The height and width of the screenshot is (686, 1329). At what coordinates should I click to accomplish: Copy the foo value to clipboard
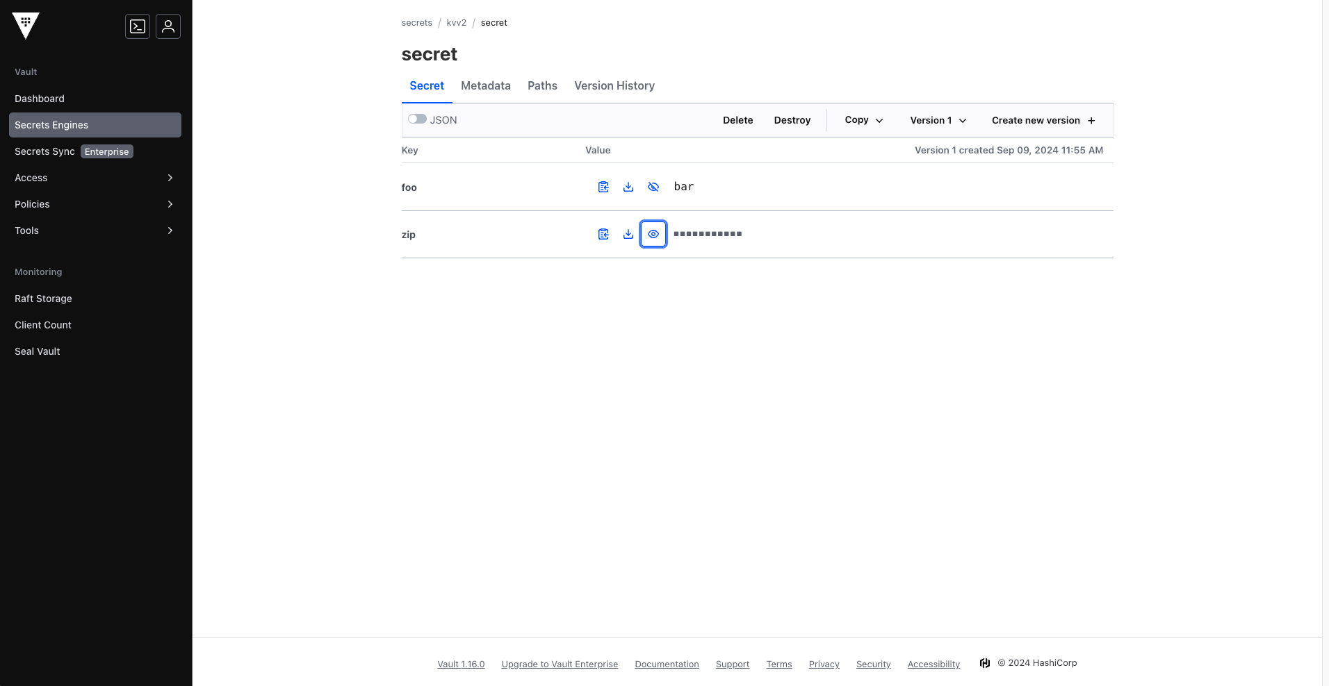pos(603,187)
